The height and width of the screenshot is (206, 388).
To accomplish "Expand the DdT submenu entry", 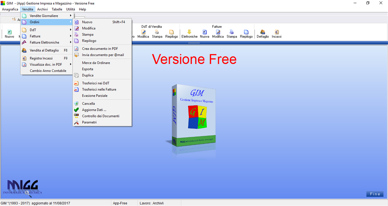I will 47,30.
